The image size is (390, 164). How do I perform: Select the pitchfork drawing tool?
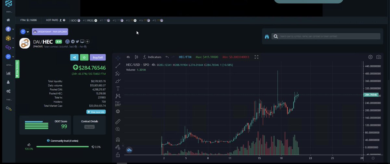click(x=118, y=73)
